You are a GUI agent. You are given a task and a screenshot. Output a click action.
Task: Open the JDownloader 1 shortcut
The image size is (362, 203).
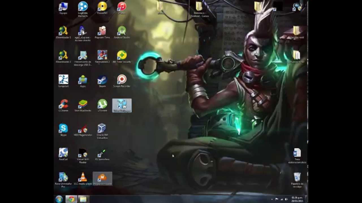pos(63,32)
